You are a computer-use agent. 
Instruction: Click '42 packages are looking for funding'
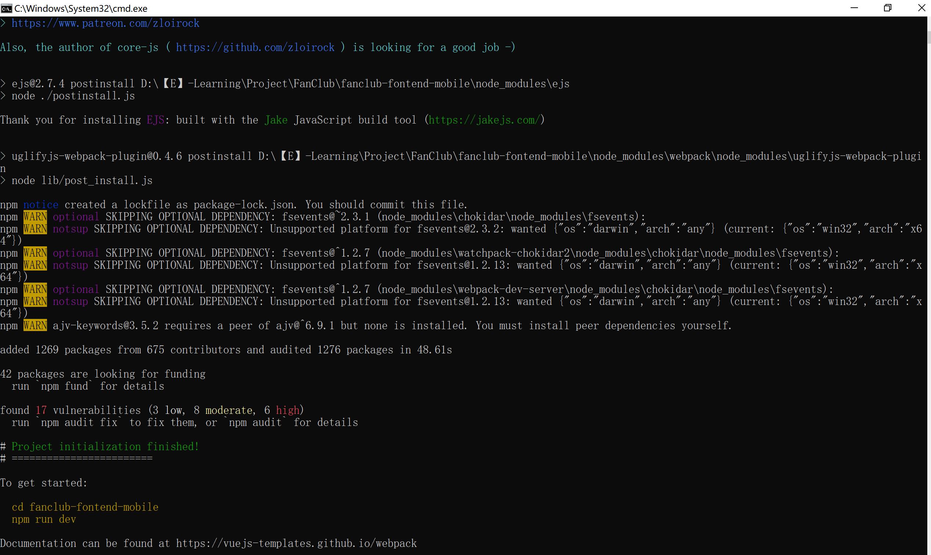tap(103, 374)
